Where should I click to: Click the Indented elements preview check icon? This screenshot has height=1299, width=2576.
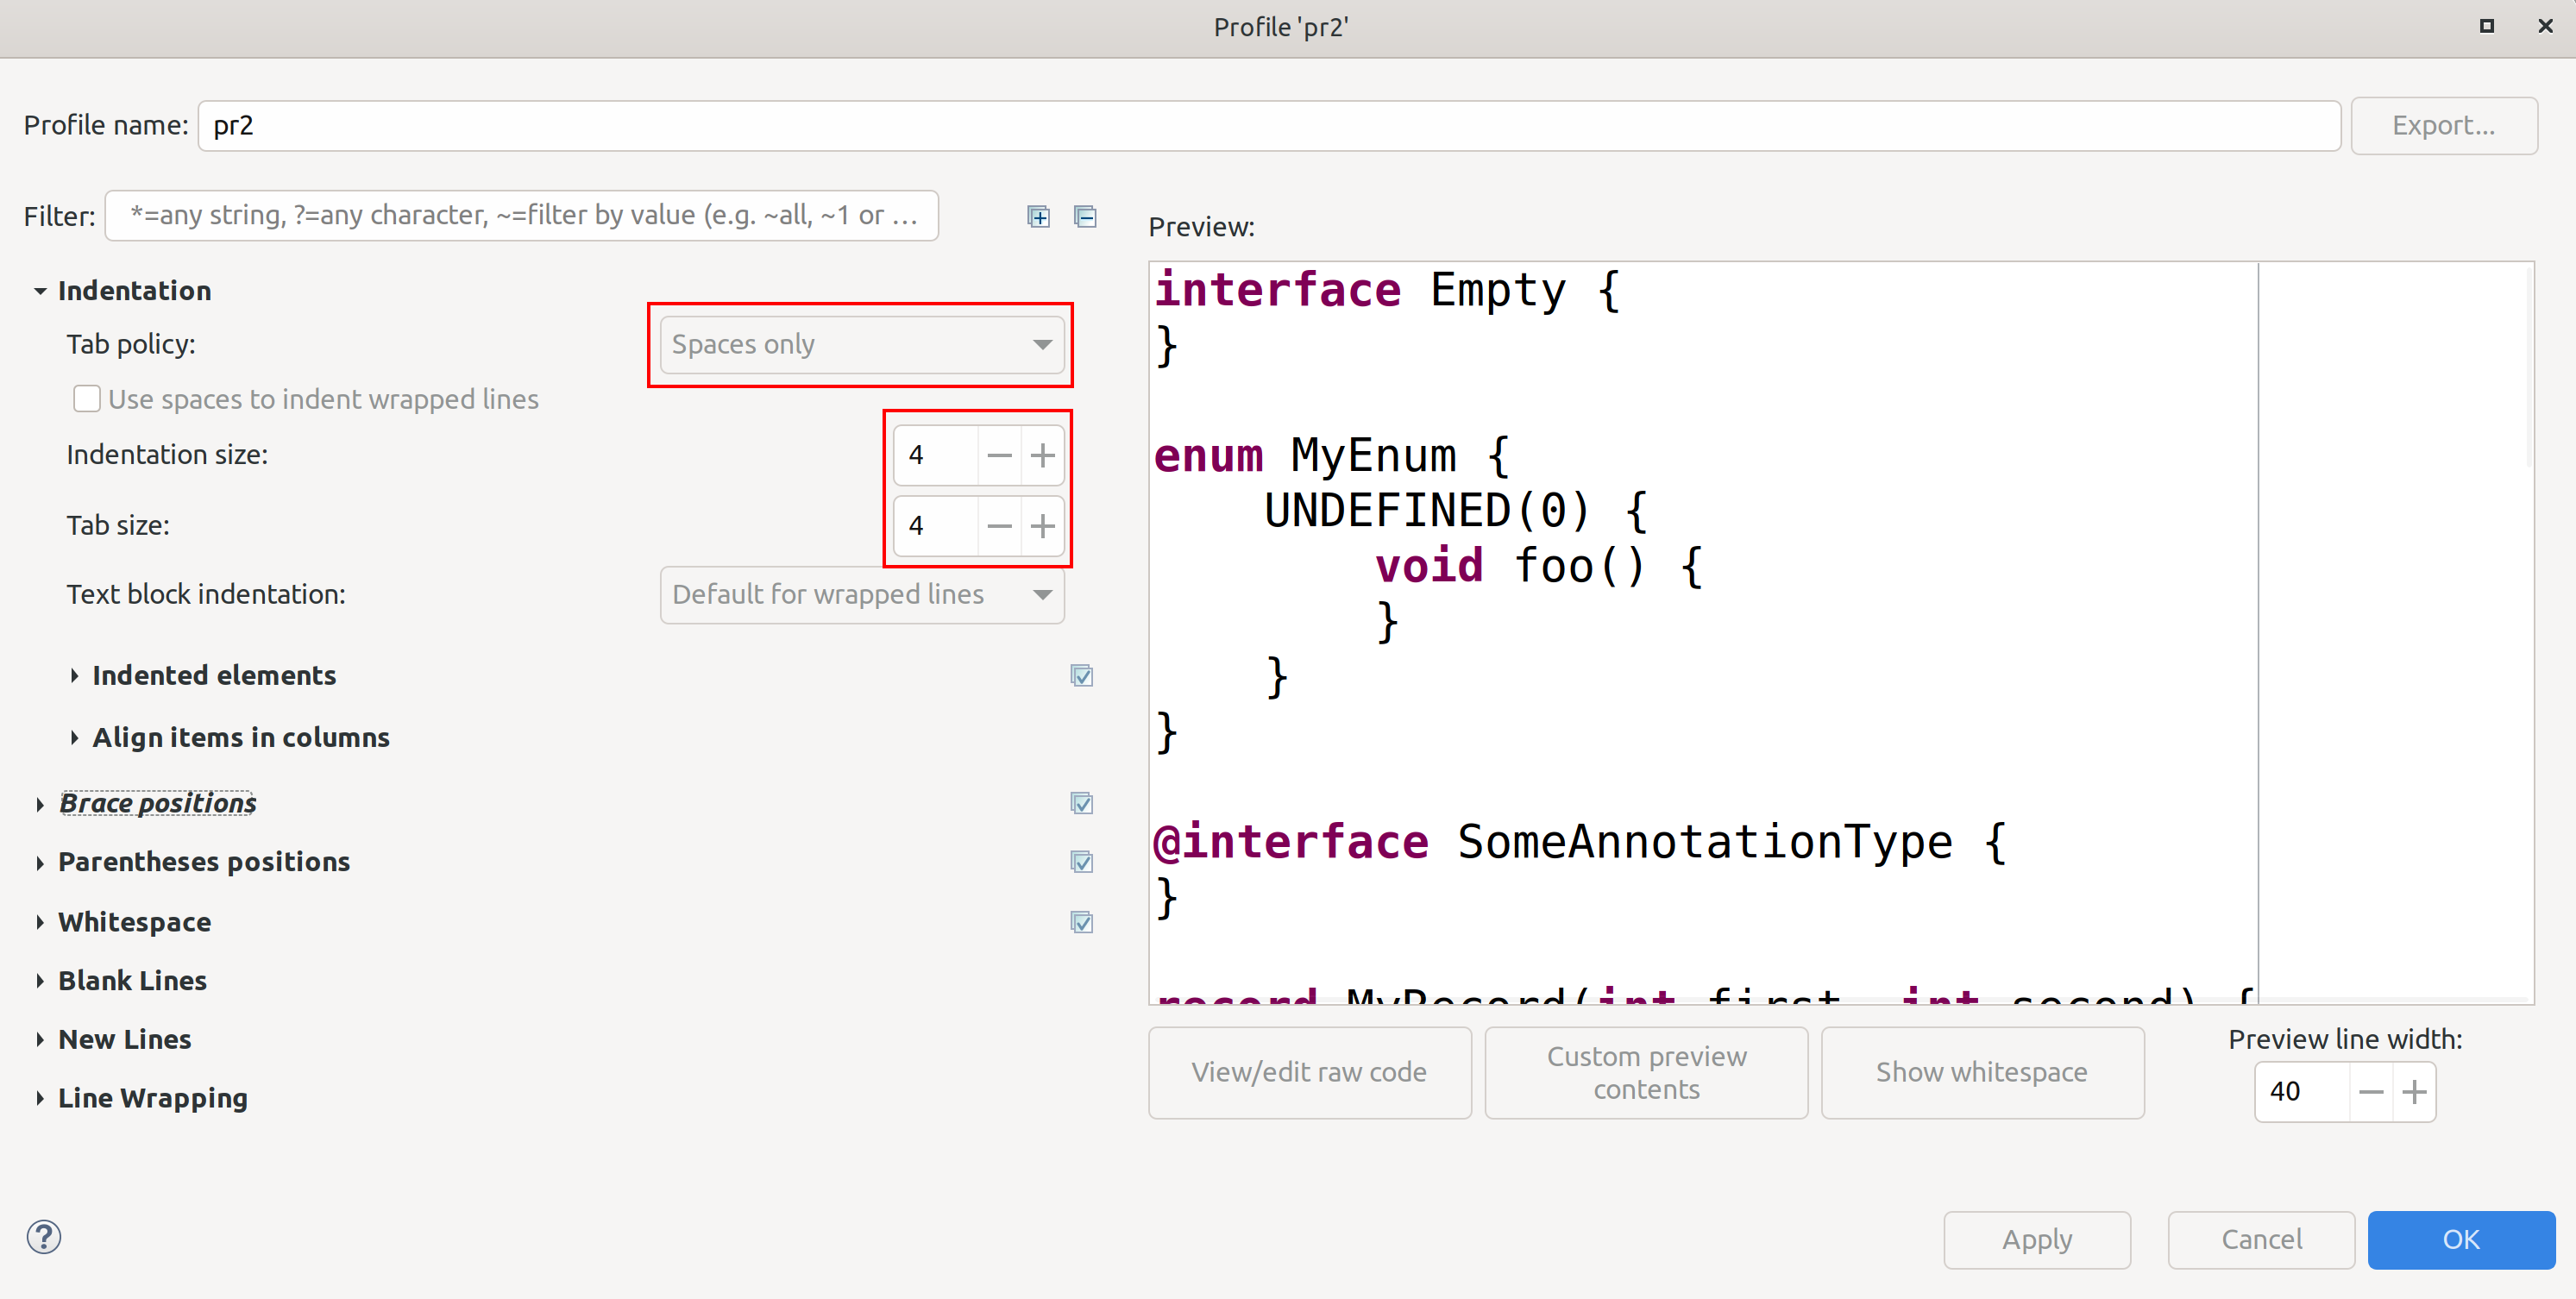coord(1081,676)
